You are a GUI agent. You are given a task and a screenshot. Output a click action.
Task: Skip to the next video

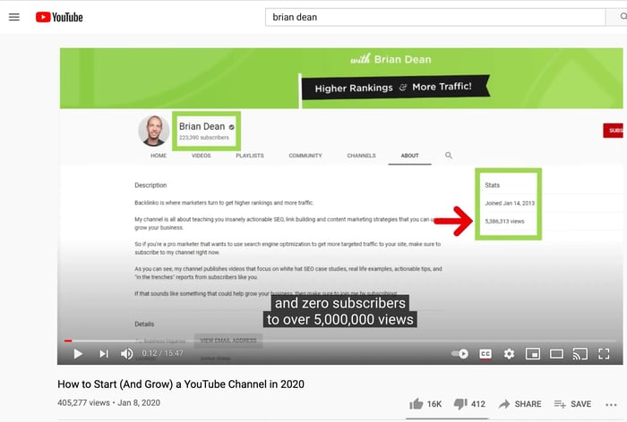coord(103,354)
